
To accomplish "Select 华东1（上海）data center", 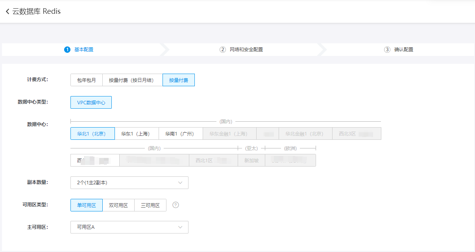I will (137, 133).
